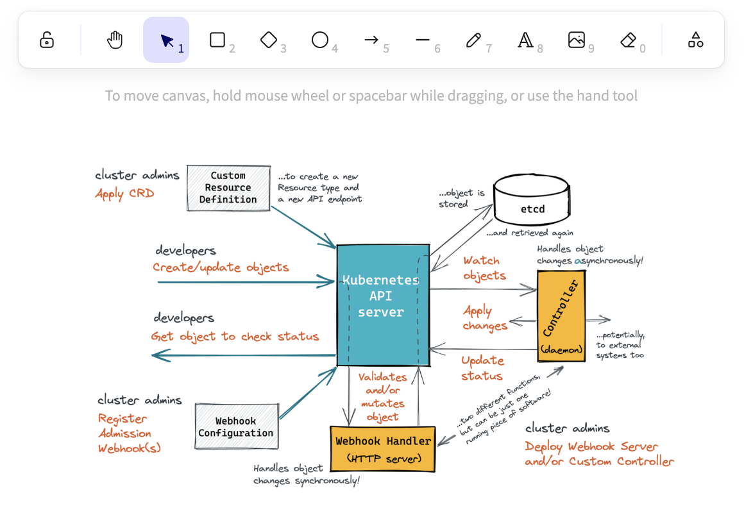Select "Deploy Webhook Server and/or Custom Controller" text

click(599, 453)
